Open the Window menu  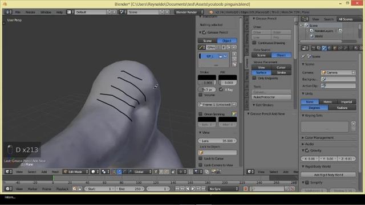tap(46, 12)
